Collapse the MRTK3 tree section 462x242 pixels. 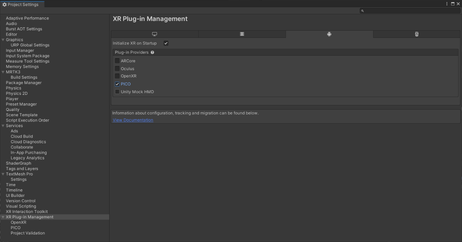3,72
